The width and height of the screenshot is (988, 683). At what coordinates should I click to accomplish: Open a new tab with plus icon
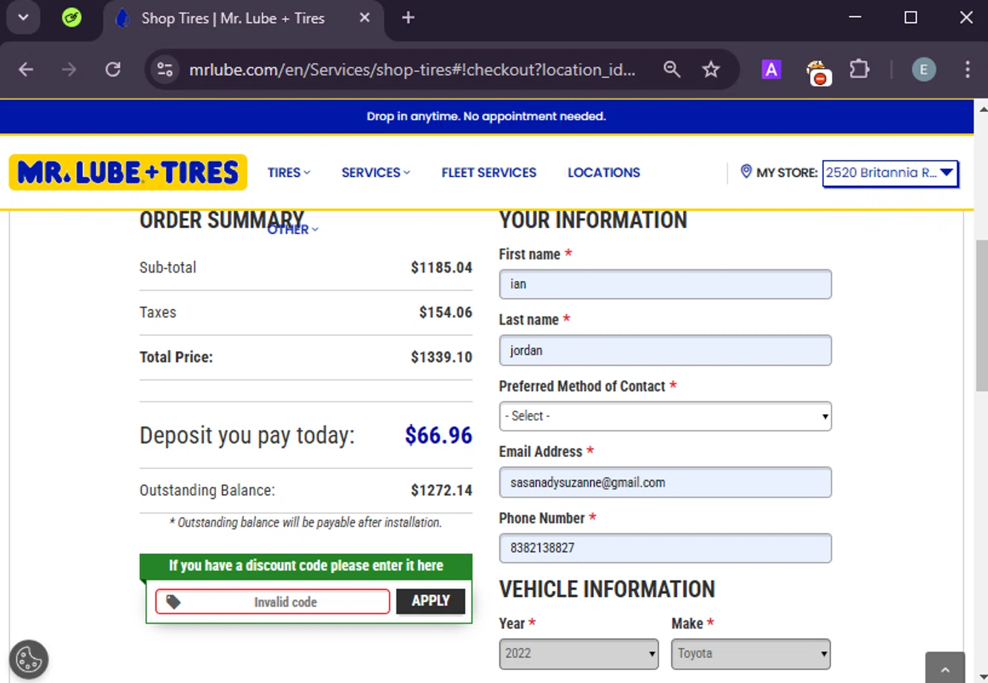click(408, 18)
